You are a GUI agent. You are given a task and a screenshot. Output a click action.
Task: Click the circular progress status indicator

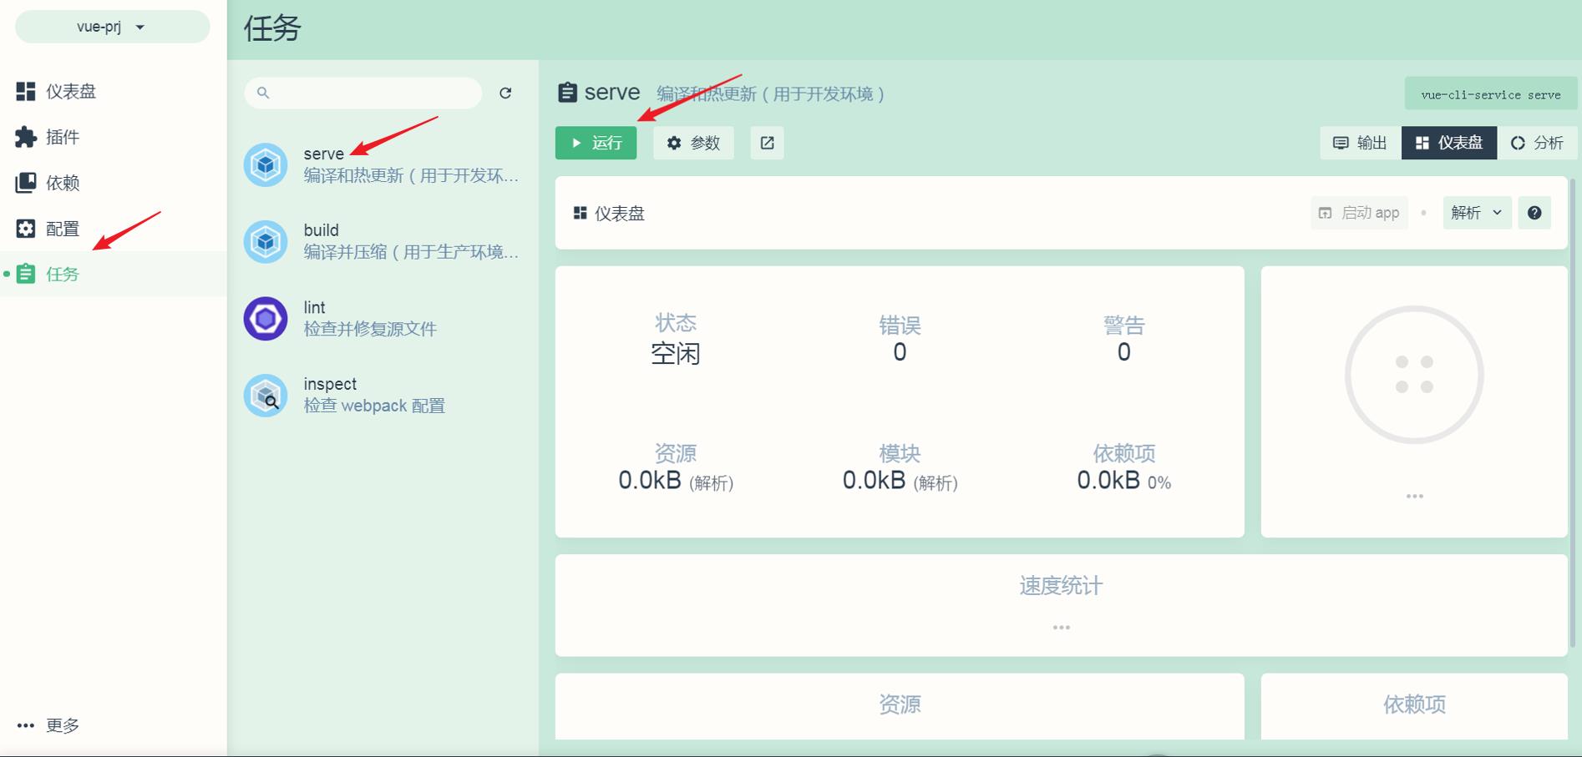click(x=1414, y=375)
